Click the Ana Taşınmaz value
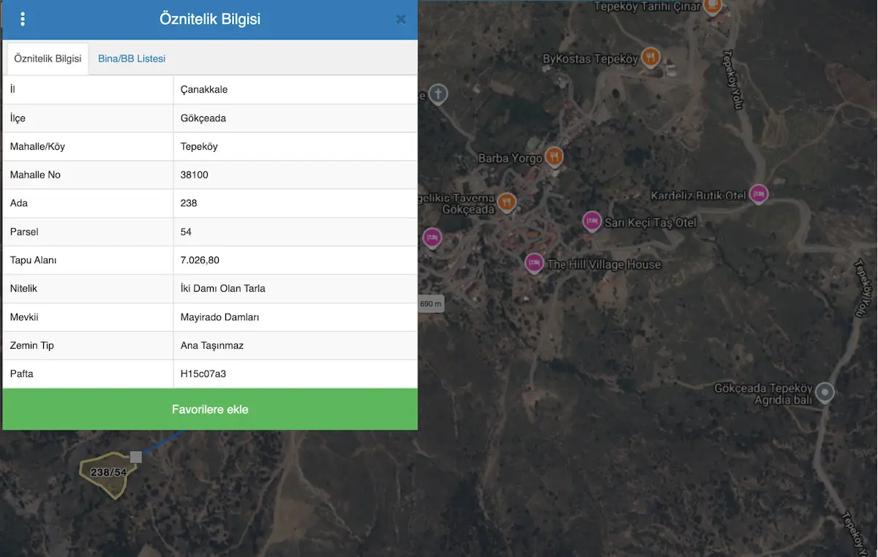 (212, 346)
